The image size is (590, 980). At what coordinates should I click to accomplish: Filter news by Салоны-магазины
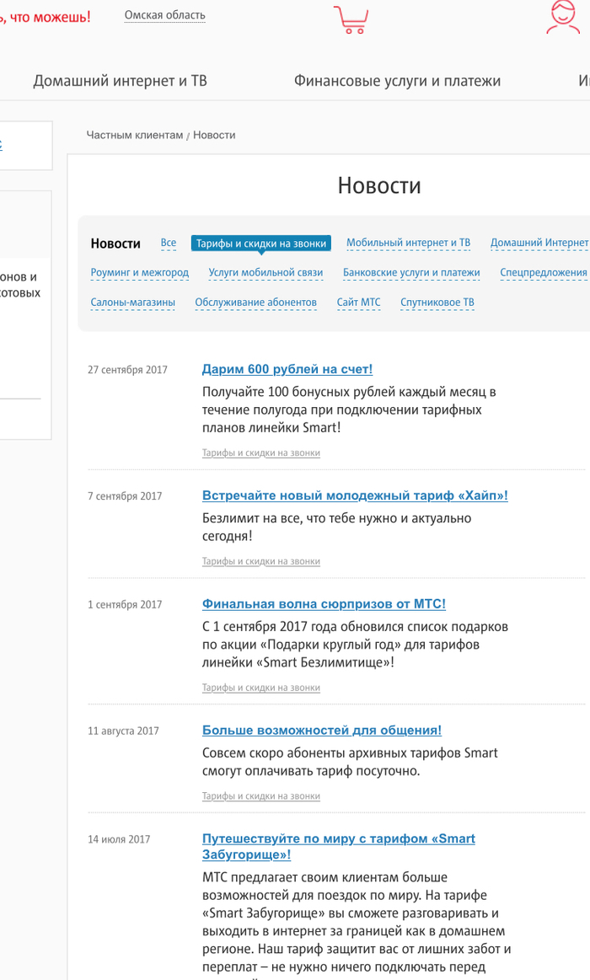click(133, 302)
